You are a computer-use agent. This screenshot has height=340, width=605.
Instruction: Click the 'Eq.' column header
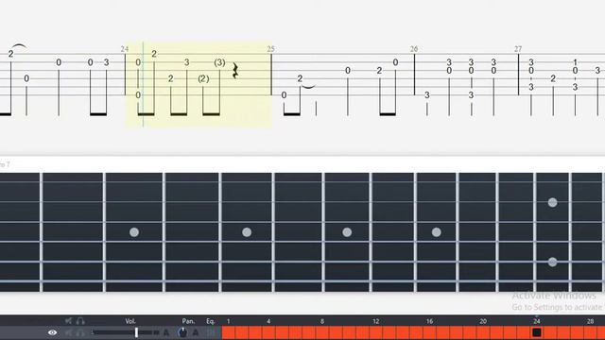(x=210, y=321)
